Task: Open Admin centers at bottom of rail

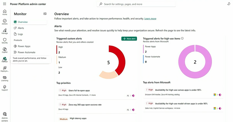Action: (x=5, y=116)
